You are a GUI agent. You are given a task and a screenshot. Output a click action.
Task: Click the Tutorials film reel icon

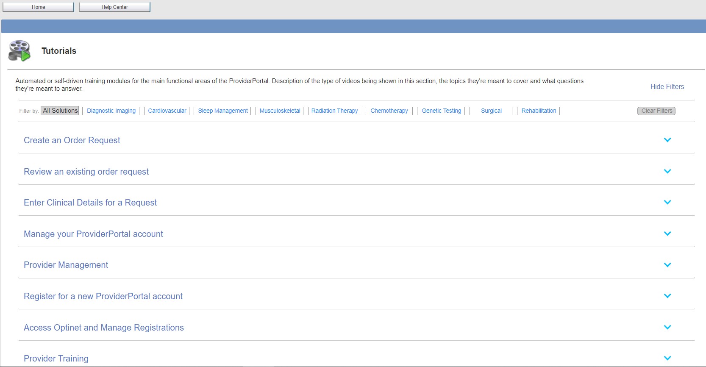[19, 51]
